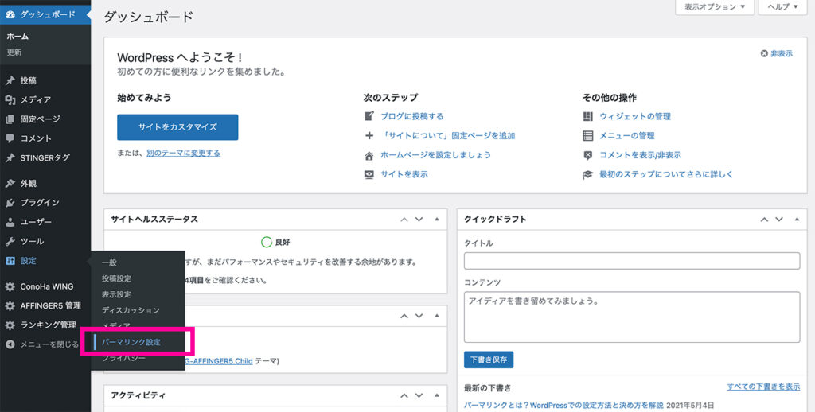Follow the ブログに投稿する link
Viewport: 815px width, 412px height.
412,116
